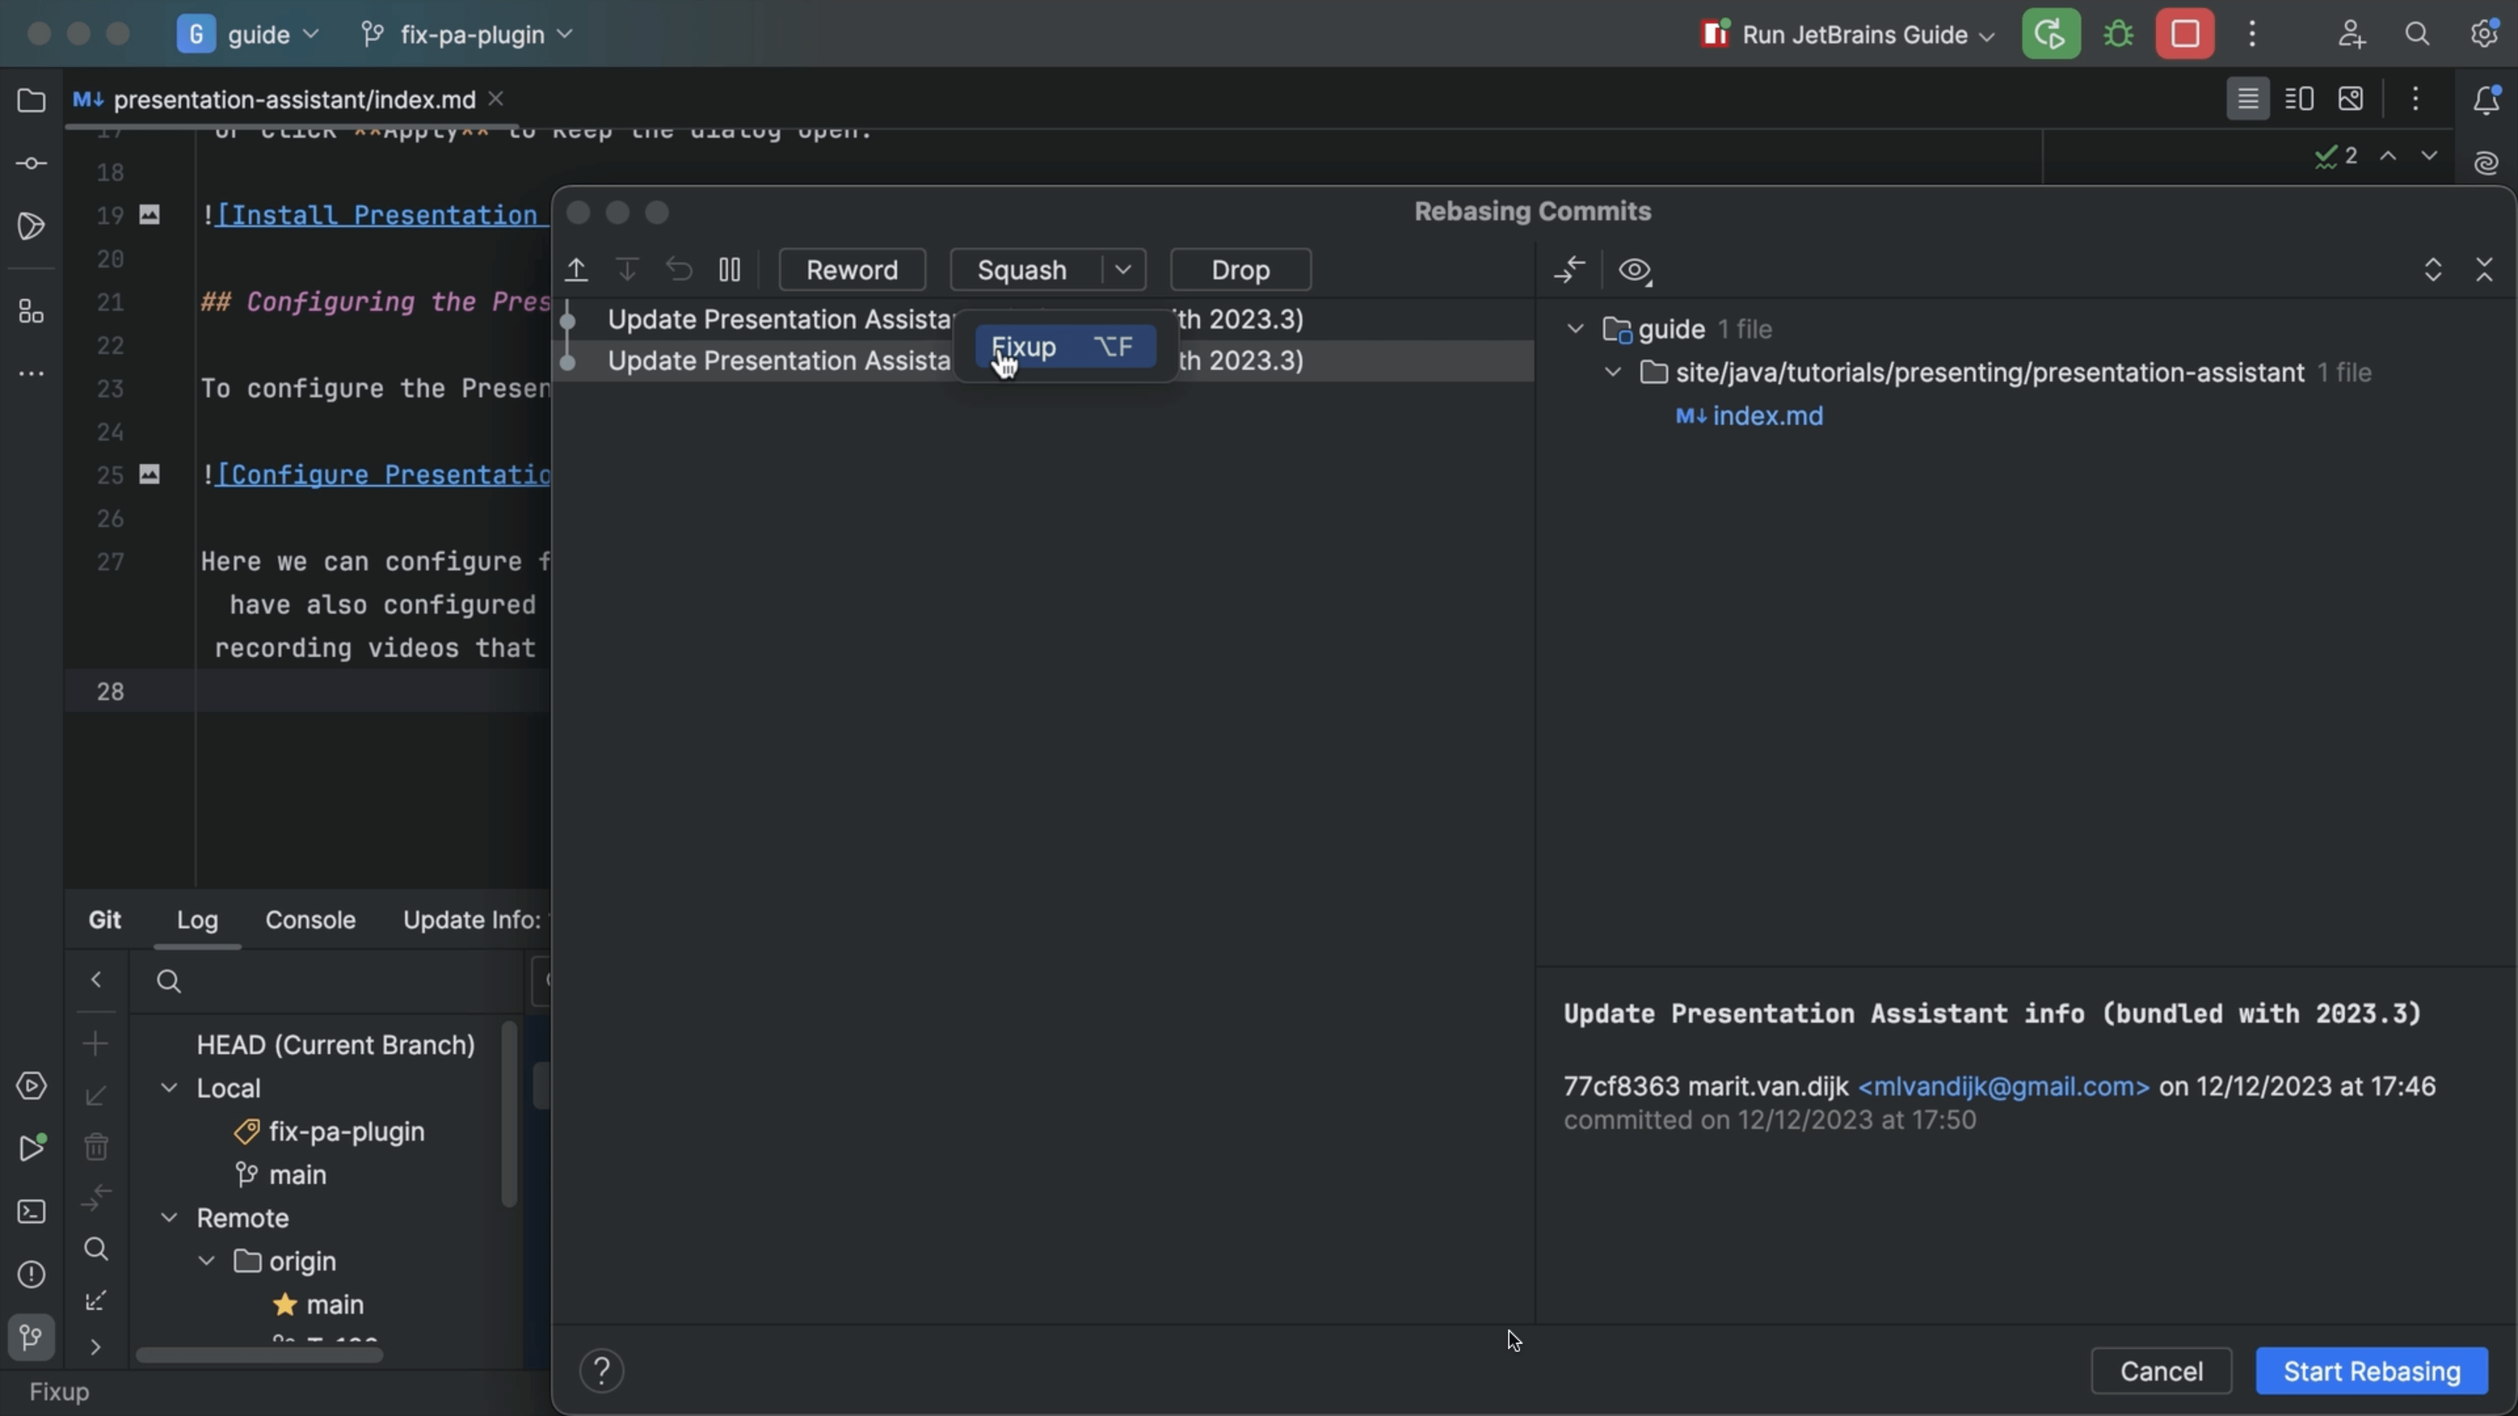Collapse the guide folder in changed files tree

tap(1573, 329)
